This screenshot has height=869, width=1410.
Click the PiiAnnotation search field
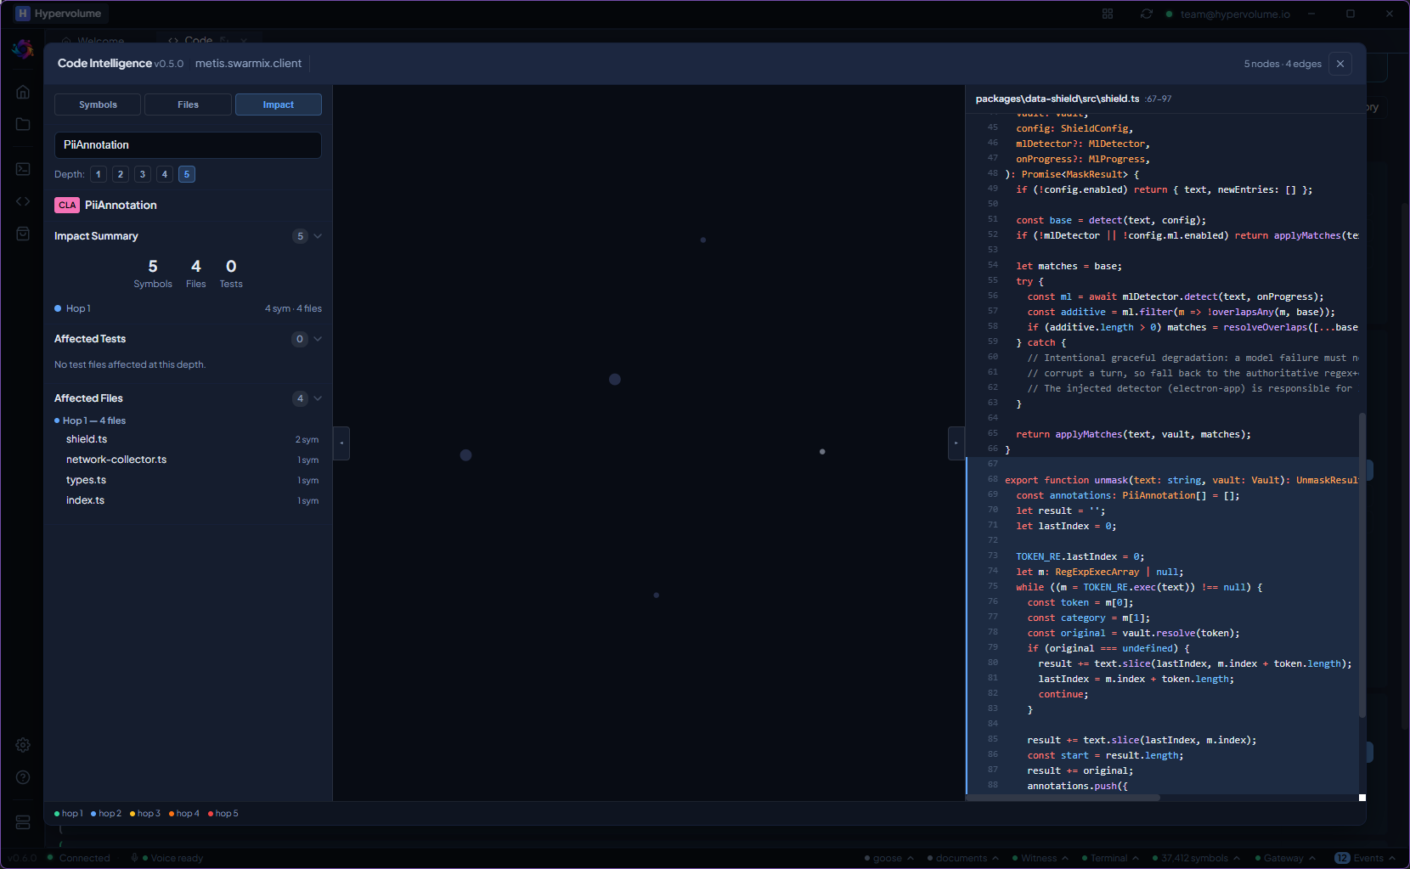tap(188, 145)
